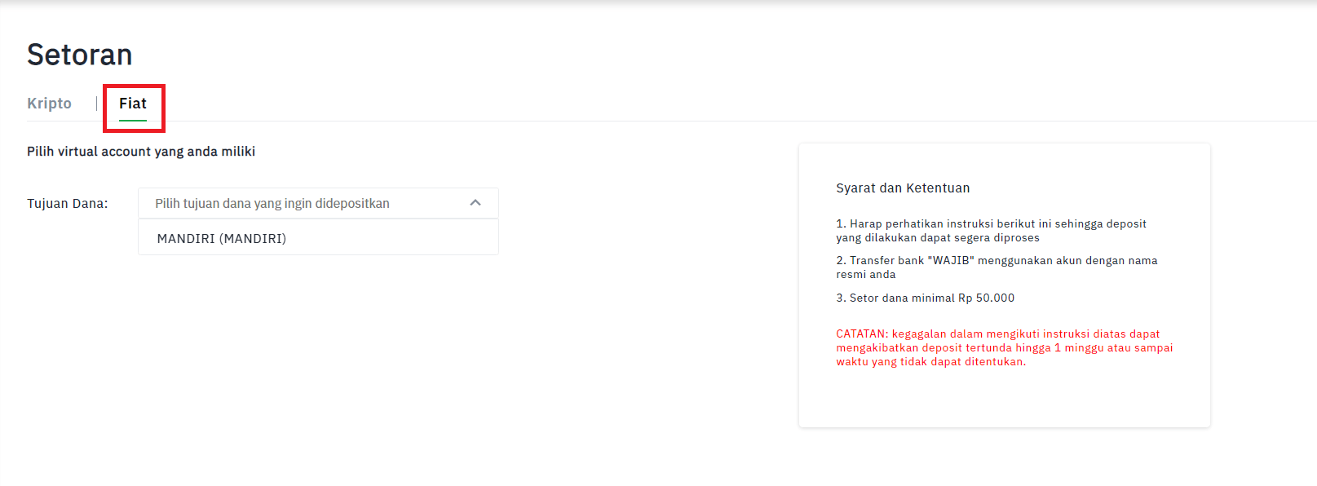The height and width of the screenshot is (486, 1317).
Task: Click term 3 'Setor dana minimal' line
Action: coord(925,298)
